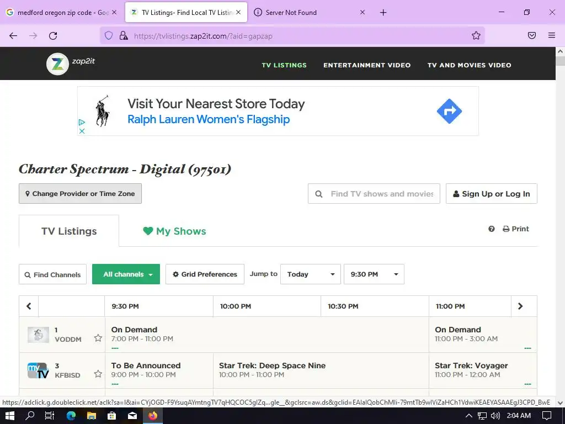Open a new browser tab
This screenshot has width=565, height=424.
coord(383,13)
